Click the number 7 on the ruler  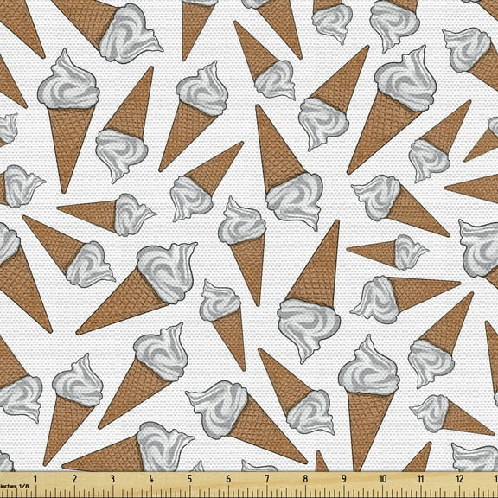(267, 479)
